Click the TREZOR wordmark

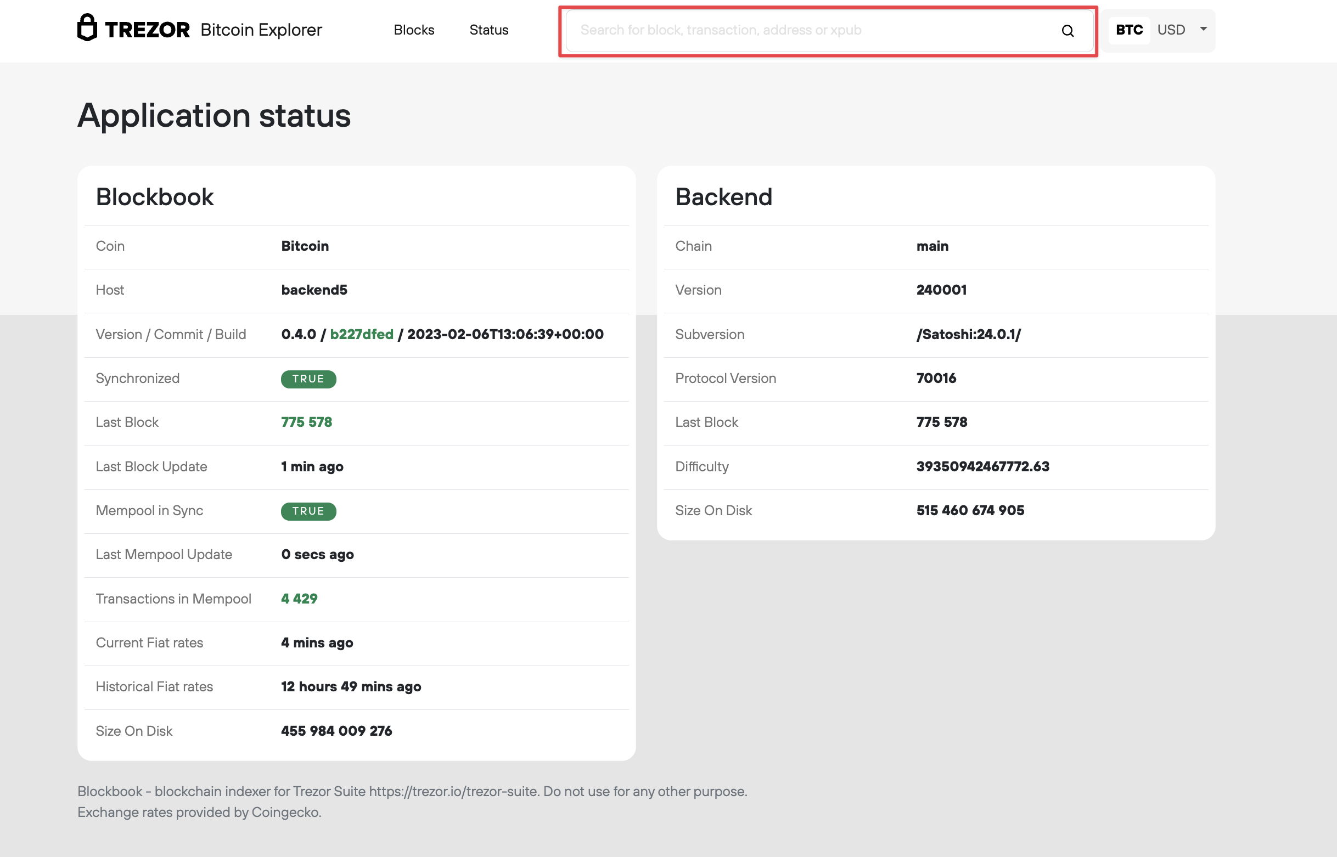(148, 30)
